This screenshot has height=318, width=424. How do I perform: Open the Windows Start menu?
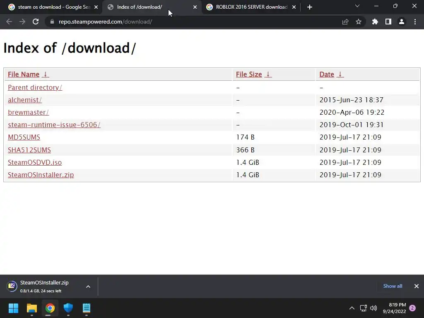click(13, 308)
